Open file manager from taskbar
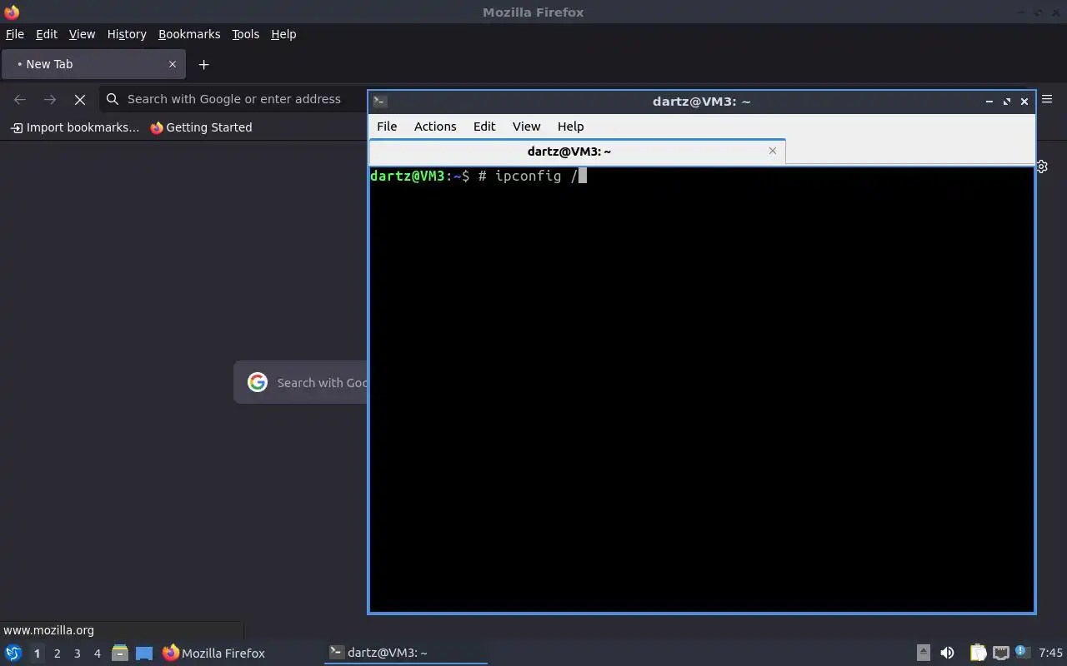The height and width of the screenshot is (666, 1067). [120, 653]
